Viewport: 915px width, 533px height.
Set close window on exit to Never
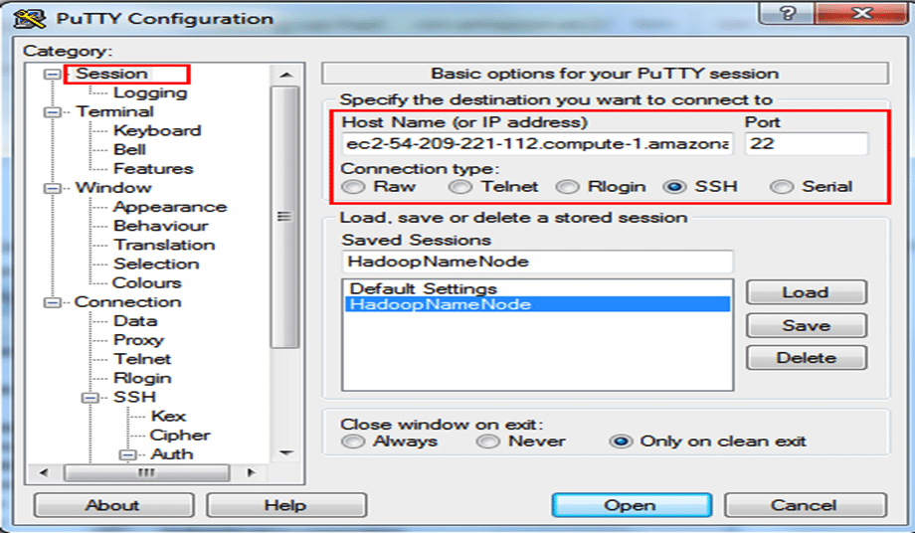point(487,442)
